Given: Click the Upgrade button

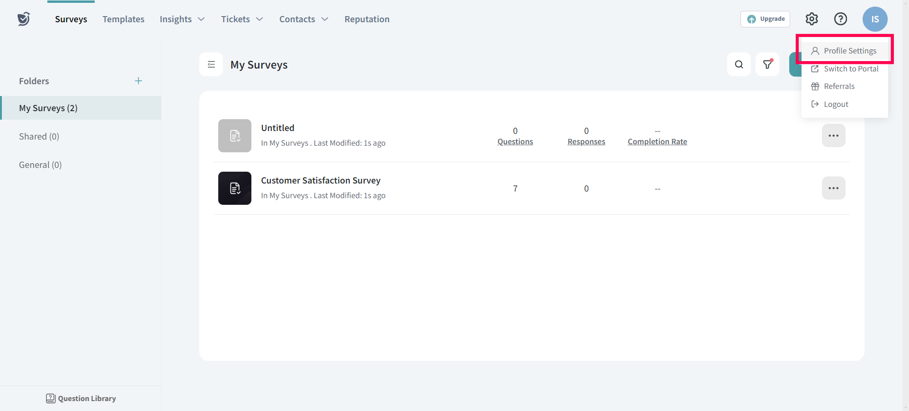Looking at the screenshot, I should (765, 19).
